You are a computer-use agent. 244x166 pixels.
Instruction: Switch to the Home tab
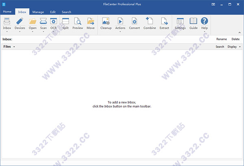tap(7, 12)
